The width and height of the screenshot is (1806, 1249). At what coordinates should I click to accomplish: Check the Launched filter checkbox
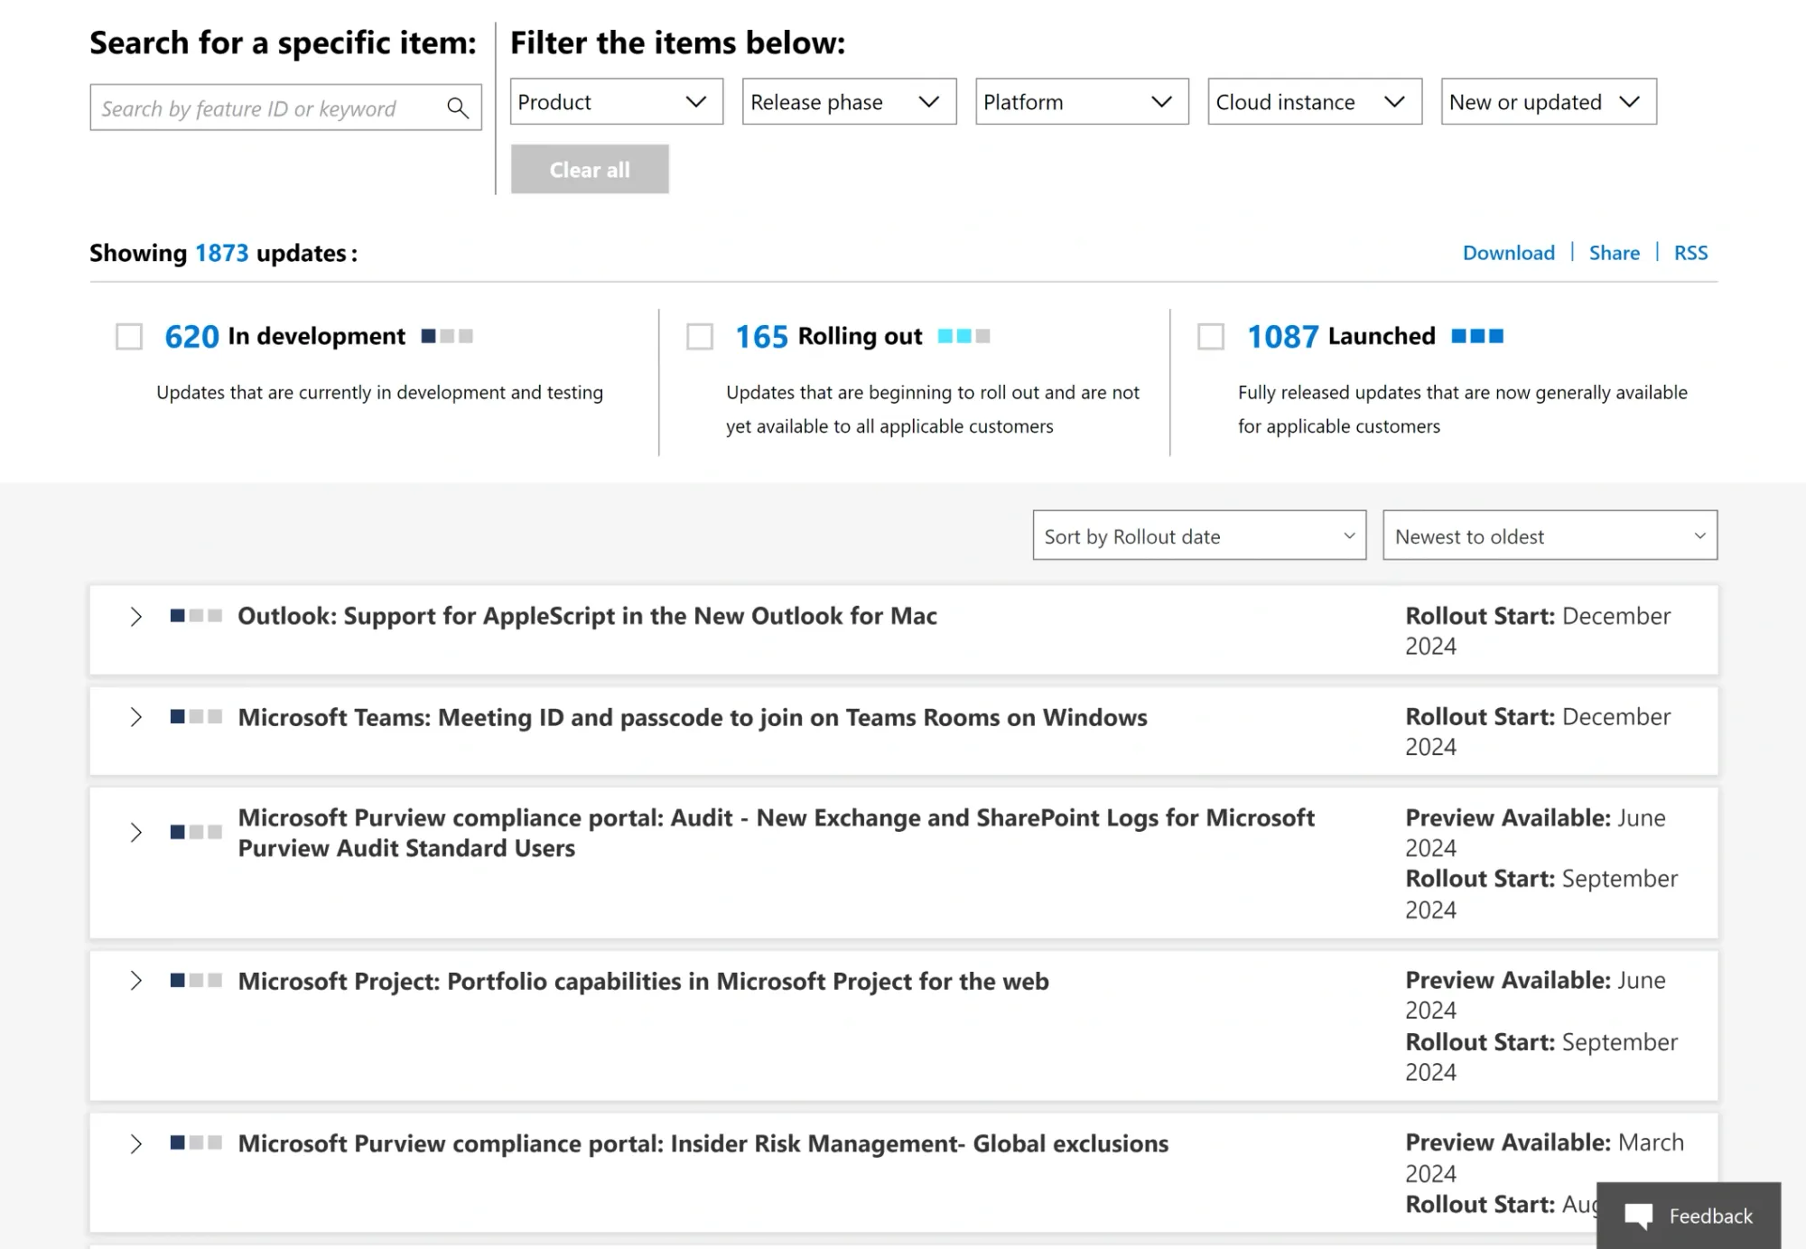[x=1209, y=335]
